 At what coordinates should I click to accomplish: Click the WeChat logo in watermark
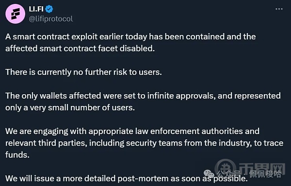[209, 174]
